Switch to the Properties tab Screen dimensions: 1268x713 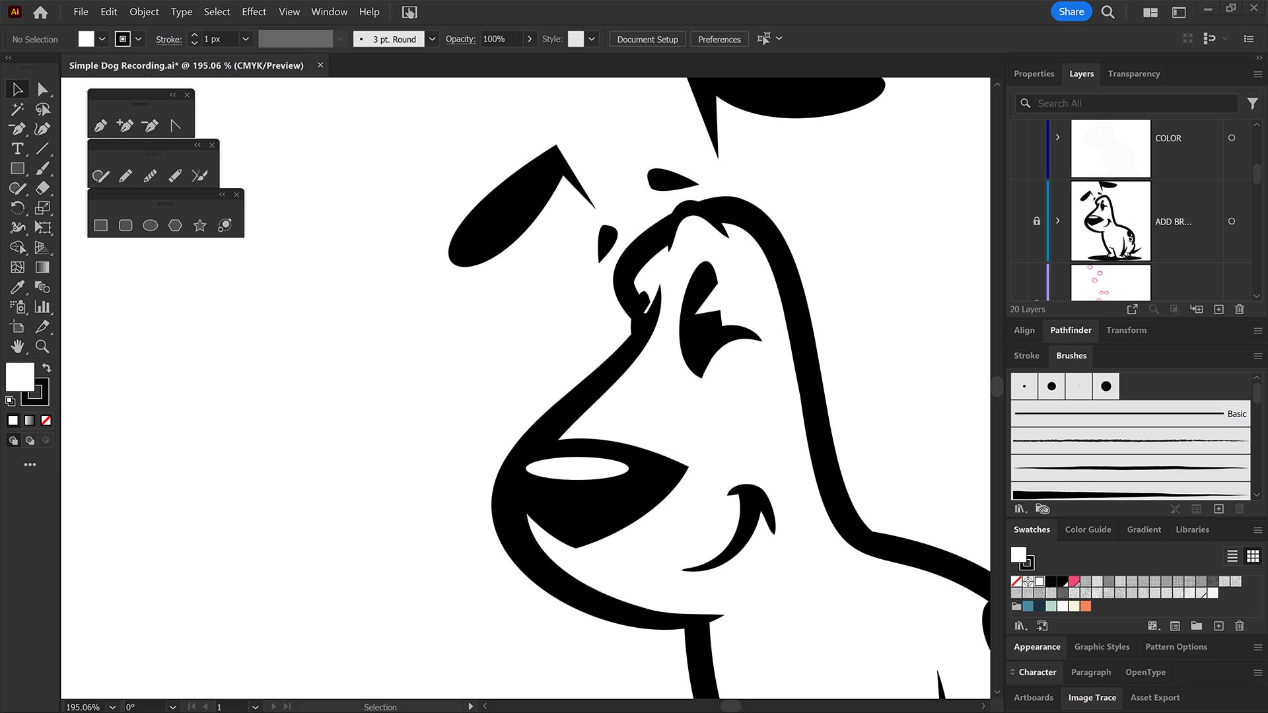coord(1034,74)
